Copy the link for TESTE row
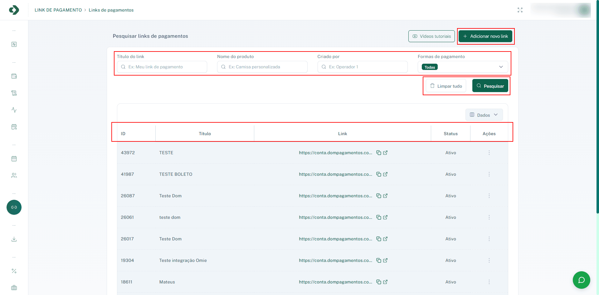Screen dimensions: 599x295 click(x=378, y=153)
